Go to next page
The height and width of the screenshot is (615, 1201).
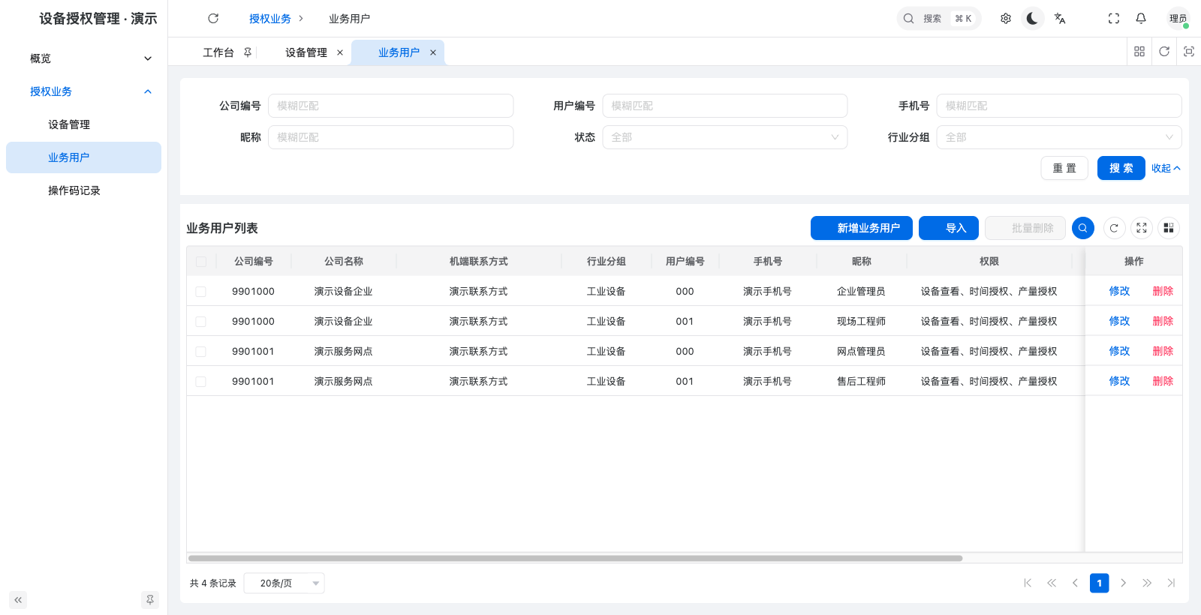coord(1124,583)
